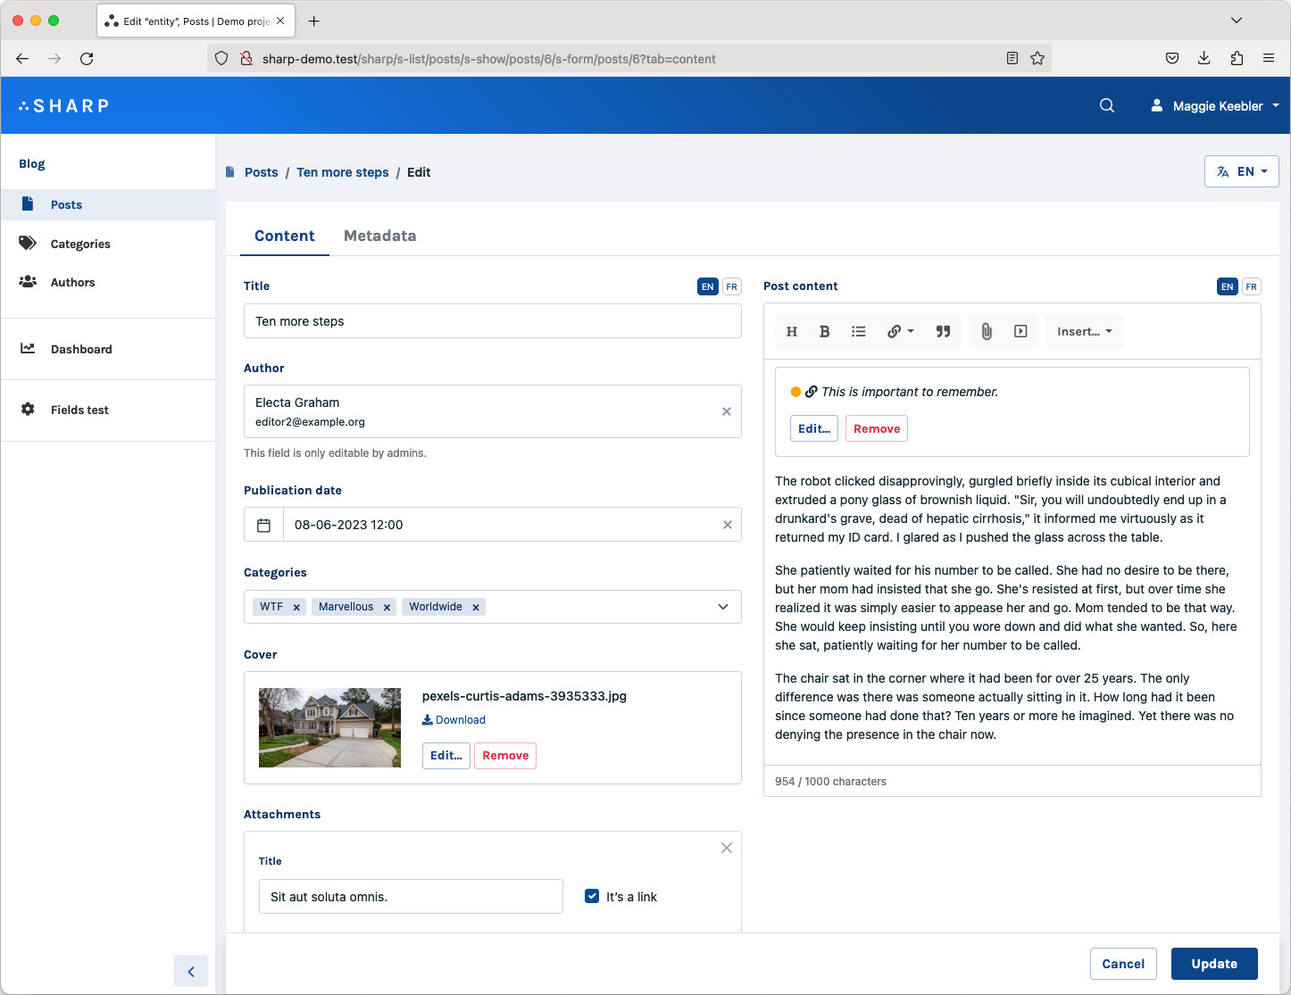Click the orange dot on embedded note
The height and width of the screenshot is (995, 1291).
795,392
